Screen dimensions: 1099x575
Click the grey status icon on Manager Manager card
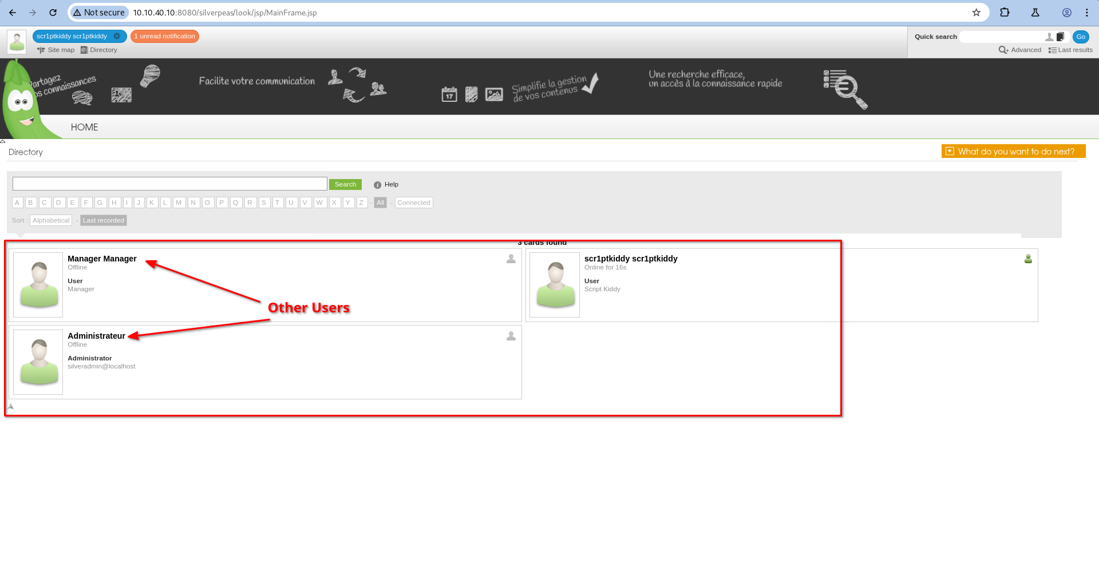tap(511, 259)
